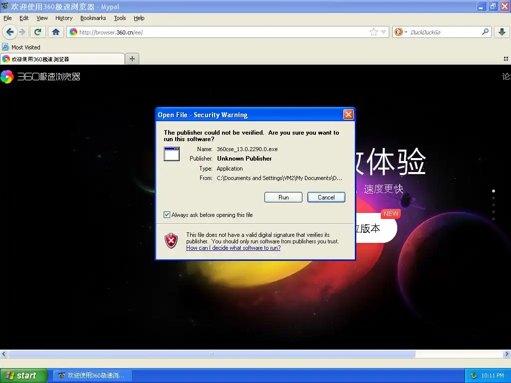Open the Help menu
The height and width of the screenshot is (383, 511).
(x=139, y=18)
